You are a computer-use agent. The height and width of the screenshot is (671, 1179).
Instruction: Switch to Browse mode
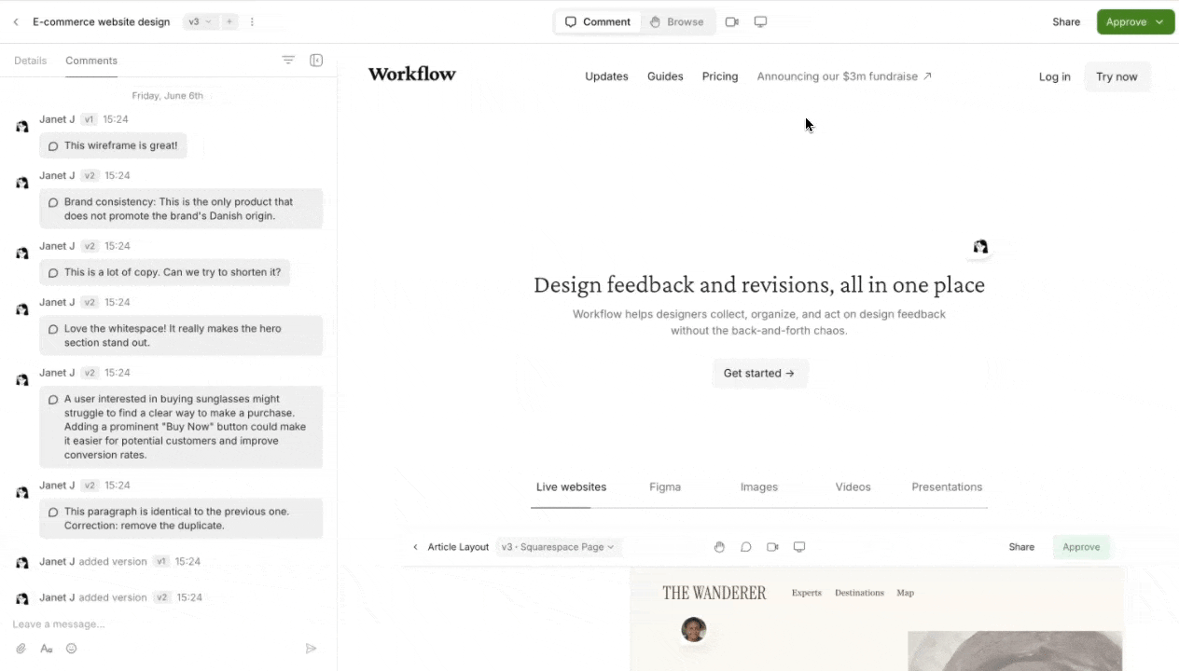(676, 21)
